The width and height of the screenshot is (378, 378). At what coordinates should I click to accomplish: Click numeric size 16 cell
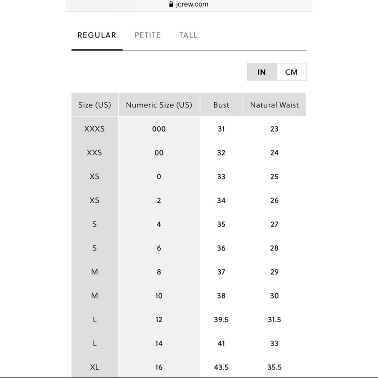click(x=159, y=367)
